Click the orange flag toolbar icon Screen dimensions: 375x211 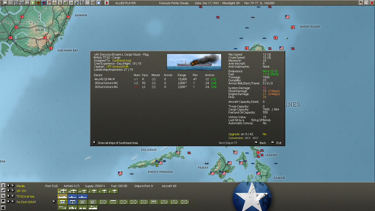point(49,3)
